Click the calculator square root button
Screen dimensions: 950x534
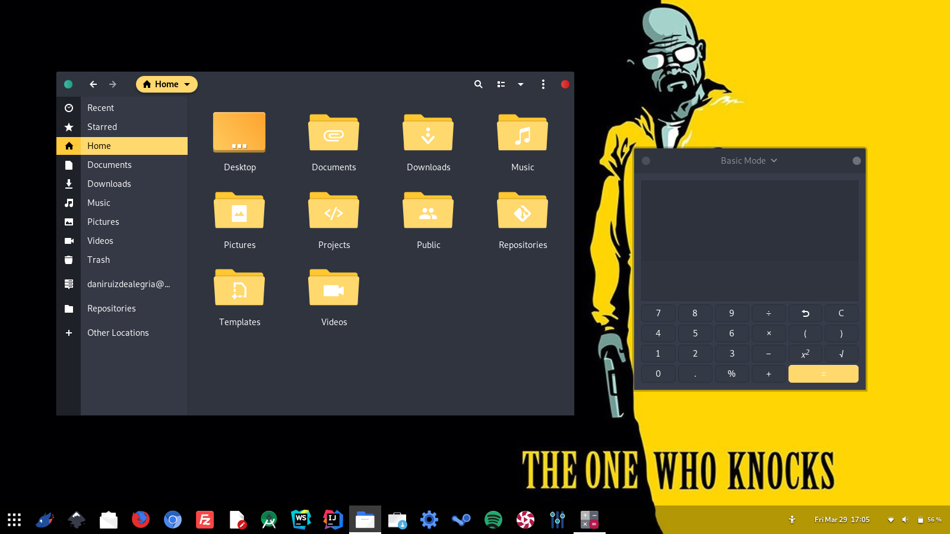tap(841, 354)
